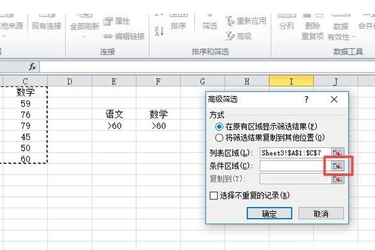Click in the formula bar input
This screenshot has height=250, width=375.
[207, 66]
